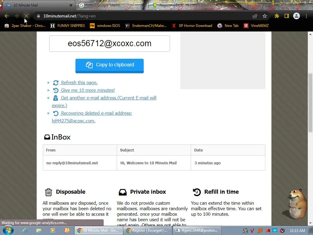Switch to Register Escargot taskbar window

point(148,230)
